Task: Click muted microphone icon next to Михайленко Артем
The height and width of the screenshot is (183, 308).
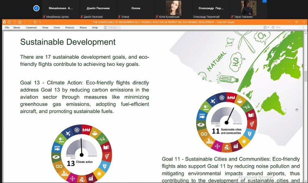Action: click(44, 17)
